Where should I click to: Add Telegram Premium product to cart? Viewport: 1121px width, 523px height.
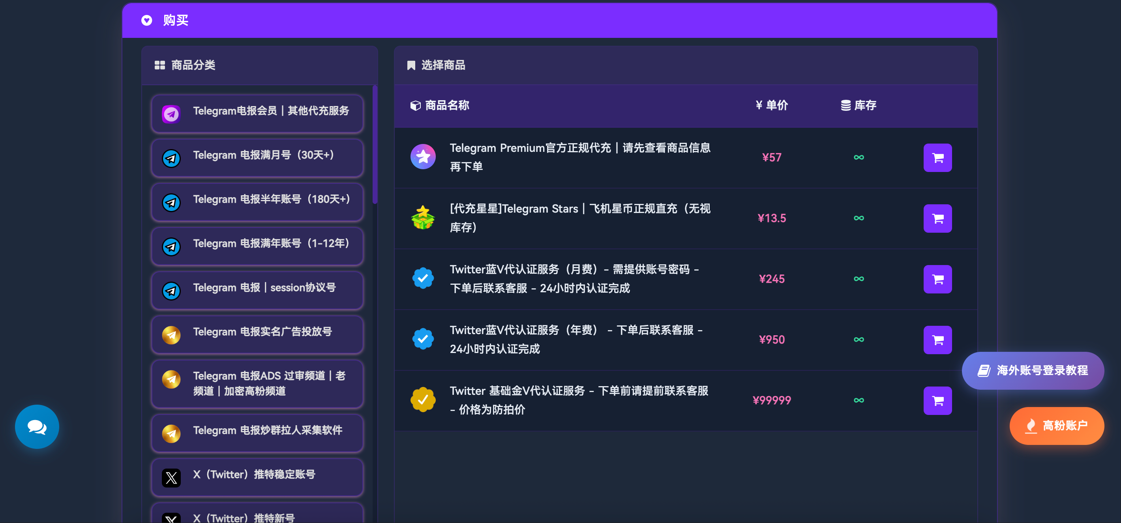(x=937, y=157)
